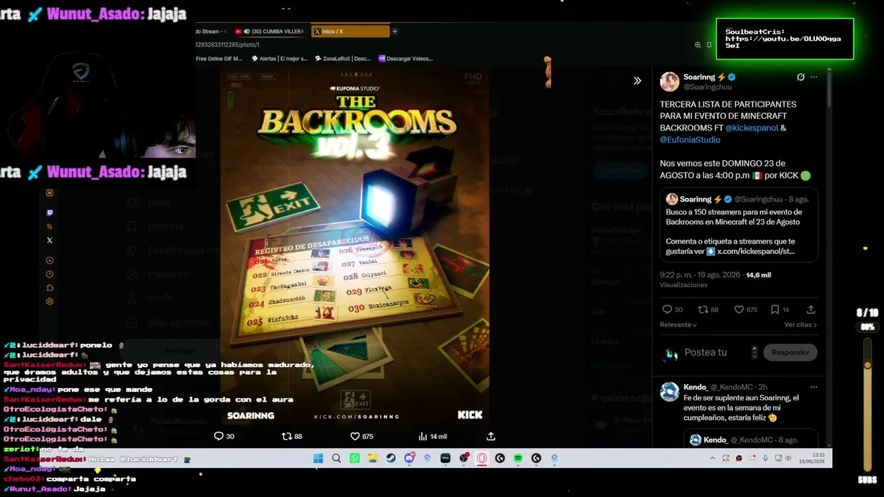Click share icon under the Backrooms image
Screen dimensions: 884x497
click(x=491, y=436)
